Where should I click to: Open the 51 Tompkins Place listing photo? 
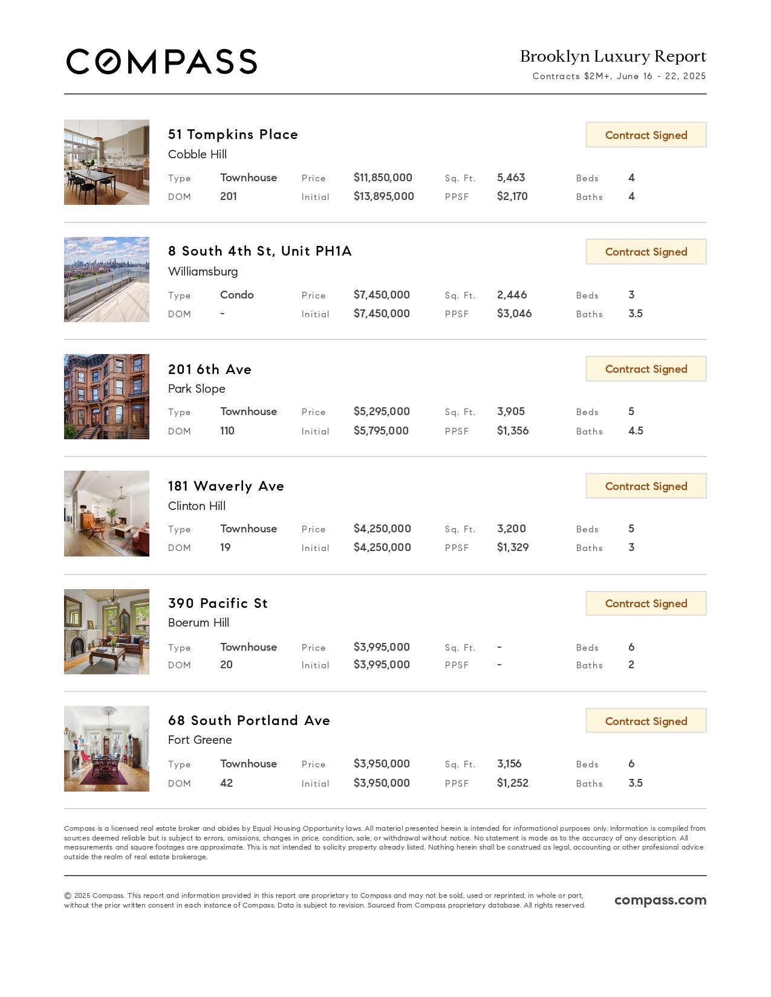click(106, 162)
